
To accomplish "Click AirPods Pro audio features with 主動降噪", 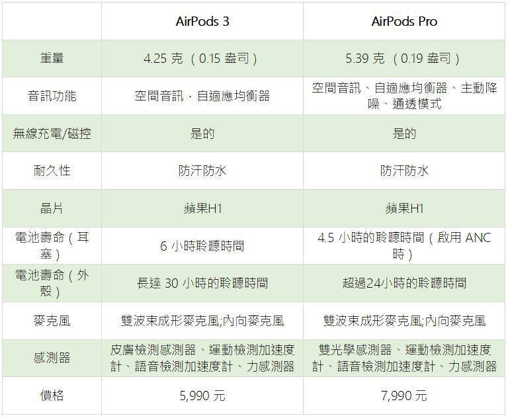I will click(404, 96).
